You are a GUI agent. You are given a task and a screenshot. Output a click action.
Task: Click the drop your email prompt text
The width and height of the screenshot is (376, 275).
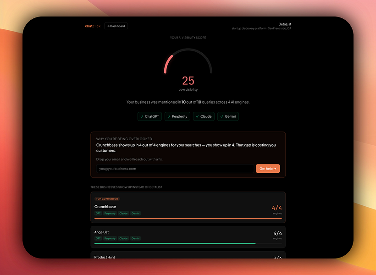(129, 159)
